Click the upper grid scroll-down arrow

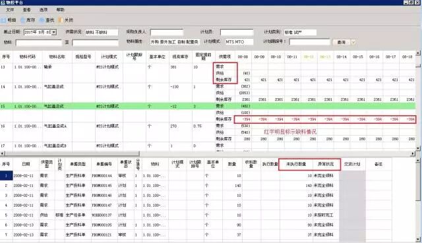pos(418,148)
